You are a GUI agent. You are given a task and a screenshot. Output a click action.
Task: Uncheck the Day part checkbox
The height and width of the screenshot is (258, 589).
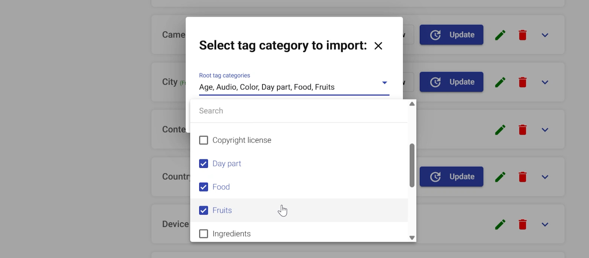tap(203, 164)
